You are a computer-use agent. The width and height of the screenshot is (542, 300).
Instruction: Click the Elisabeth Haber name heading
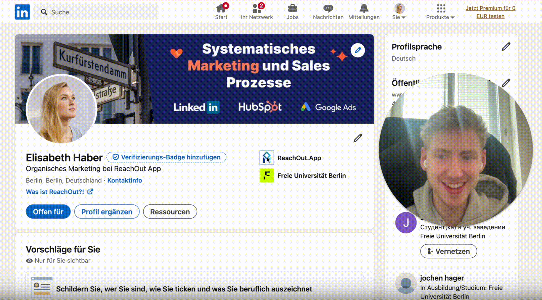click(x=64, y=158)
